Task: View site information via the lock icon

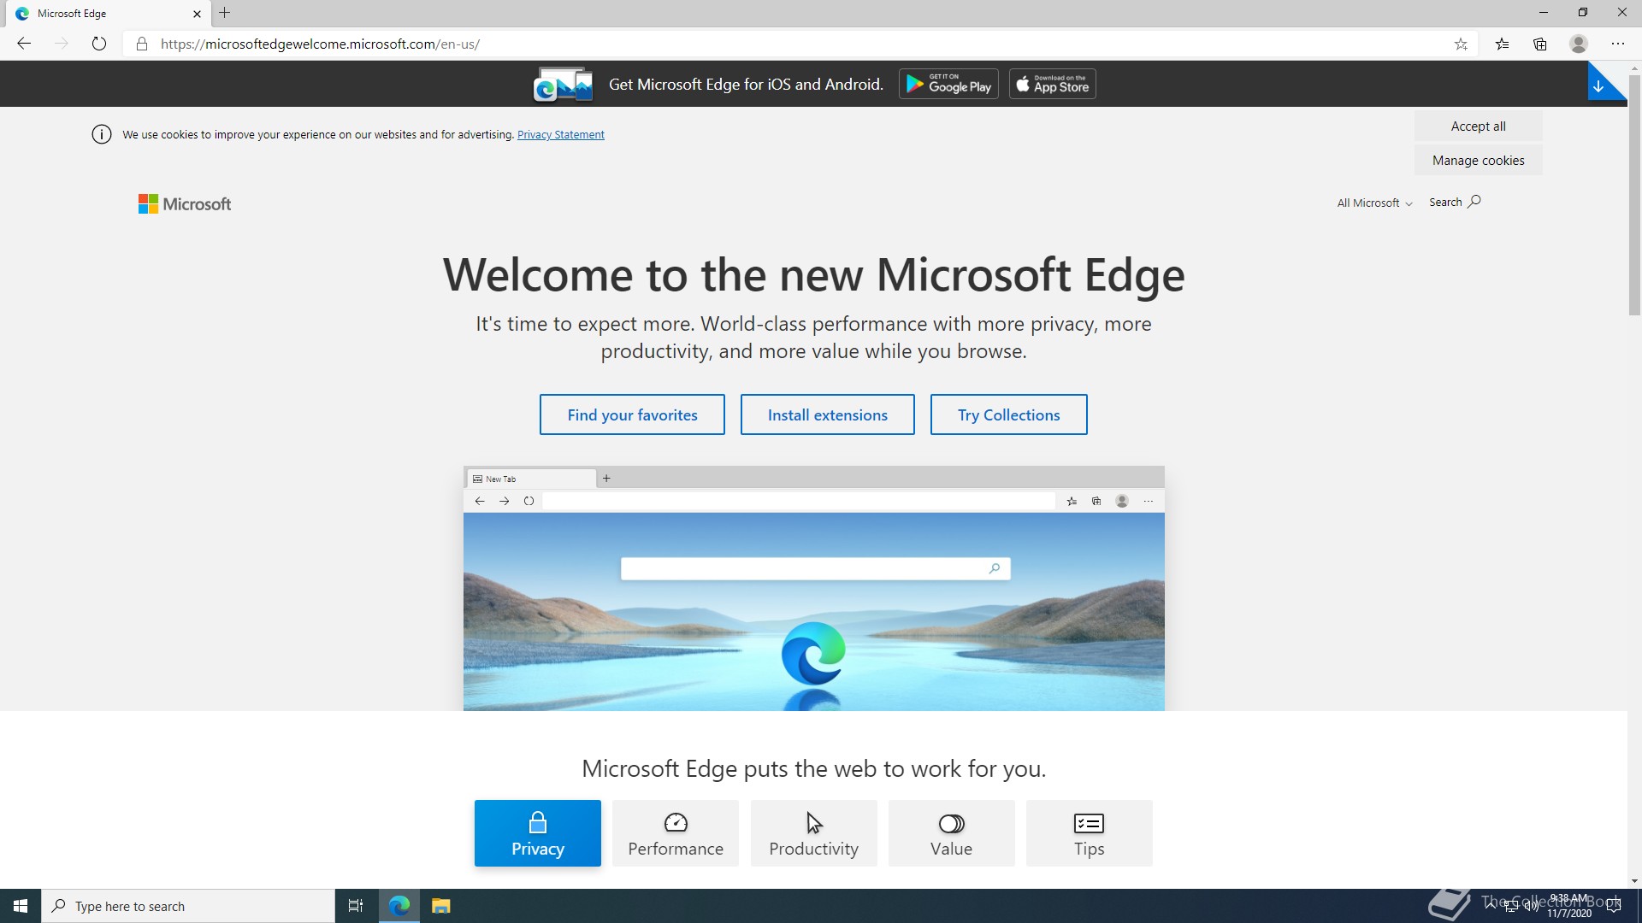Action: point(142,44)
